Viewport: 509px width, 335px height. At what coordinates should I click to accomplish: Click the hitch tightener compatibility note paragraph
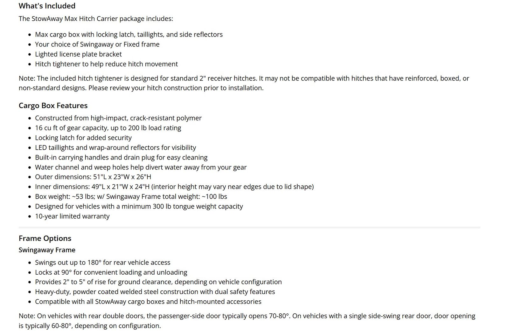pos(244,83)
